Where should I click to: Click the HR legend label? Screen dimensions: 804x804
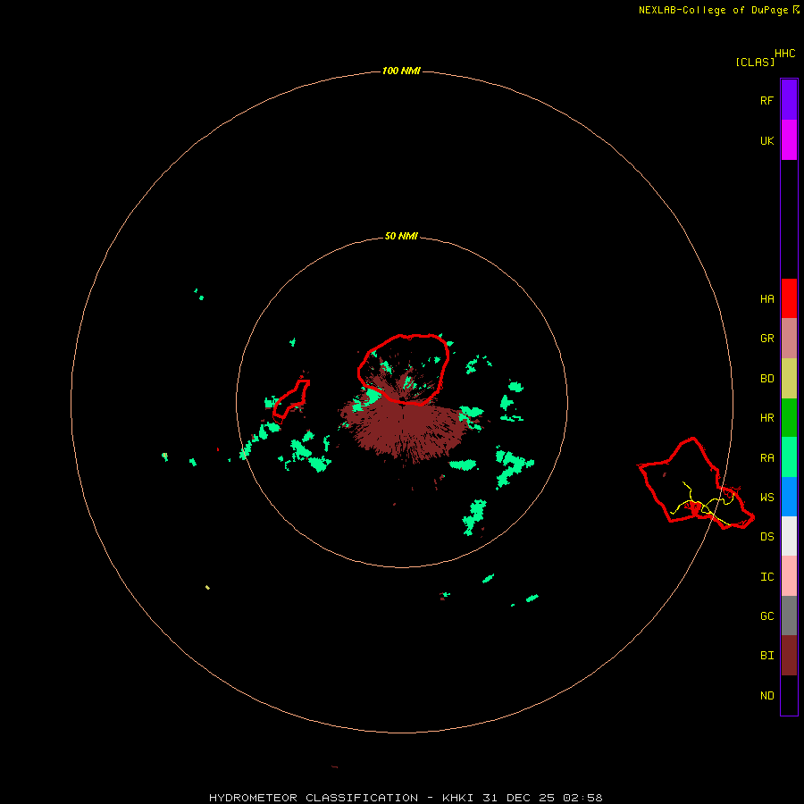(x=766, y=418)
